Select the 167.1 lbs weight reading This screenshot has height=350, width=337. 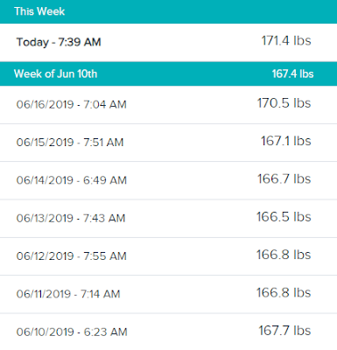pyautogui.click(x=286, y=141)
